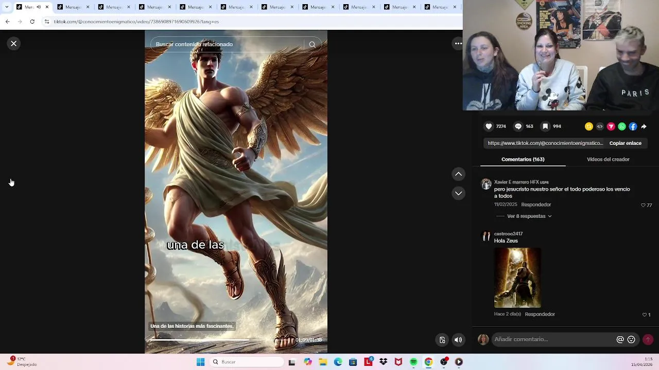Click the search magnifier in the video

(312, 45)
